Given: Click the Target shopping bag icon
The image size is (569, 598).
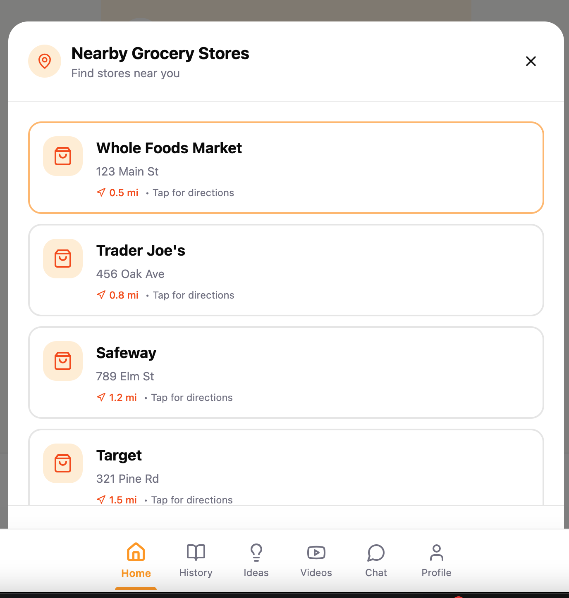Looking at the screenshot, I should [x=63, y=463].
